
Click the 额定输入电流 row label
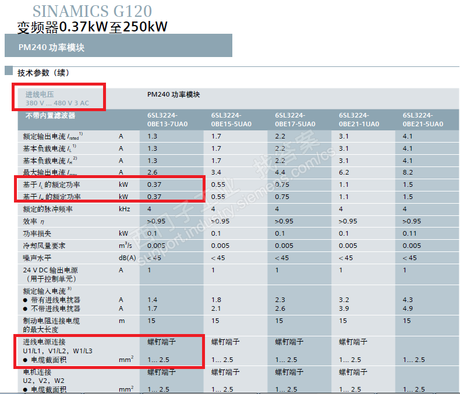(47, 291)
